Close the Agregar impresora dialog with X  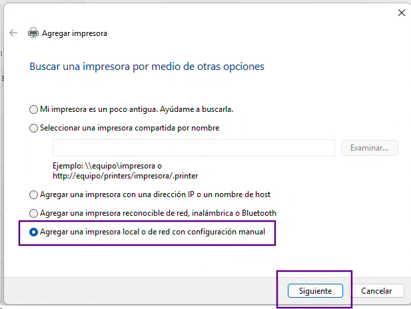[402, 12]
